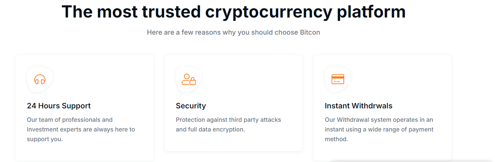
Task: Click the headphones support icon
Action: coord(40,79)
